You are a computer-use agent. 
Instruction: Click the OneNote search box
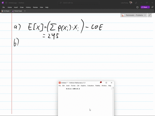pos(78,3)
